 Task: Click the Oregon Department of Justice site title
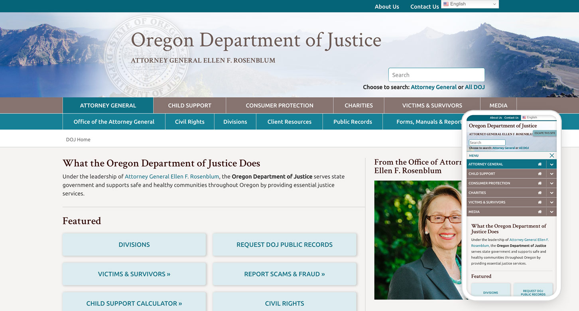pos(256,40)
